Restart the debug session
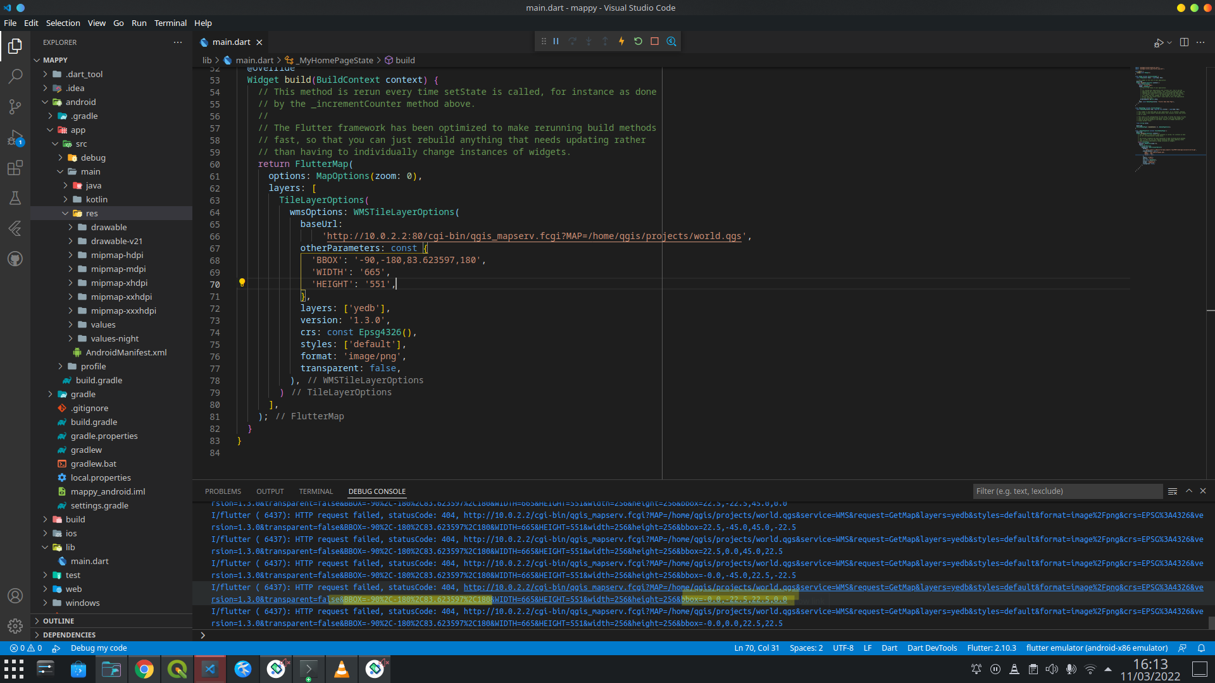 pos(638,42)
